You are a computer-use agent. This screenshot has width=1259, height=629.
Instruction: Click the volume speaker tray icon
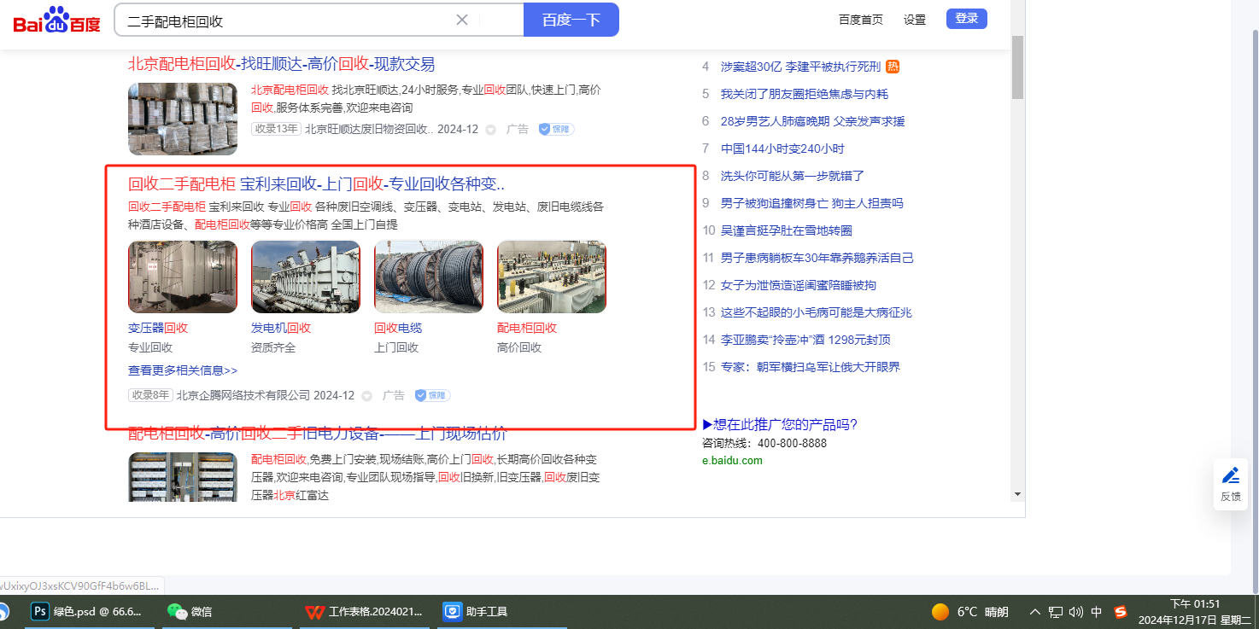pos(1076,611)
